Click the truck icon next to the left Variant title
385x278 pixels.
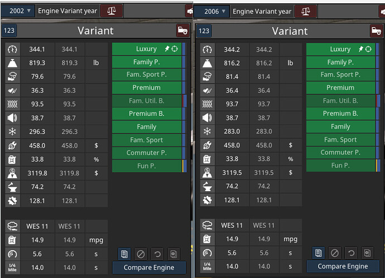(182, 31)
